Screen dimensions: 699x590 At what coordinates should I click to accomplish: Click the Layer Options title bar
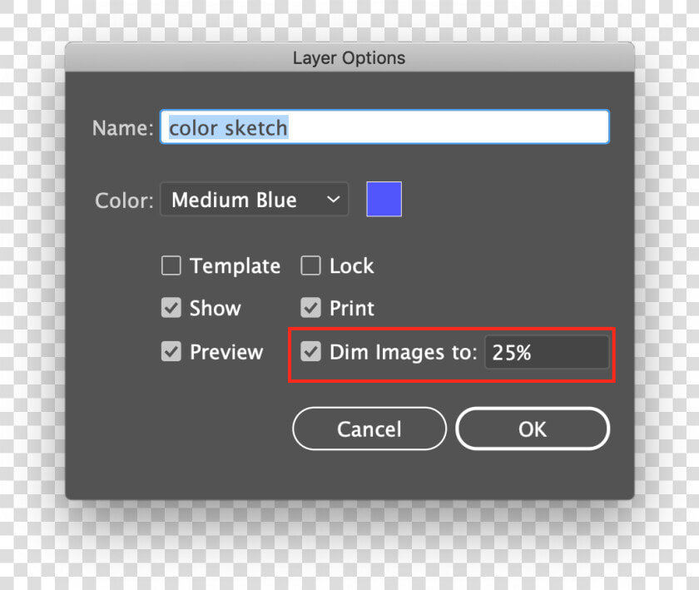pos(349,57)
